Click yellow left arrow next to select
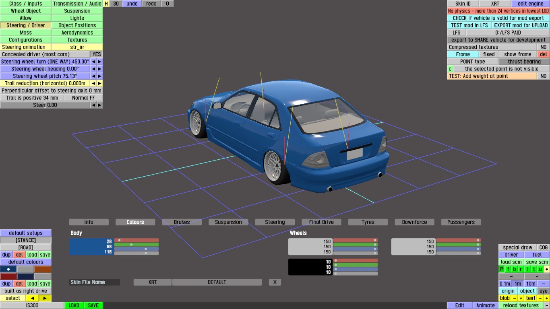Viewport: 550px width, 309px height. 32,298
